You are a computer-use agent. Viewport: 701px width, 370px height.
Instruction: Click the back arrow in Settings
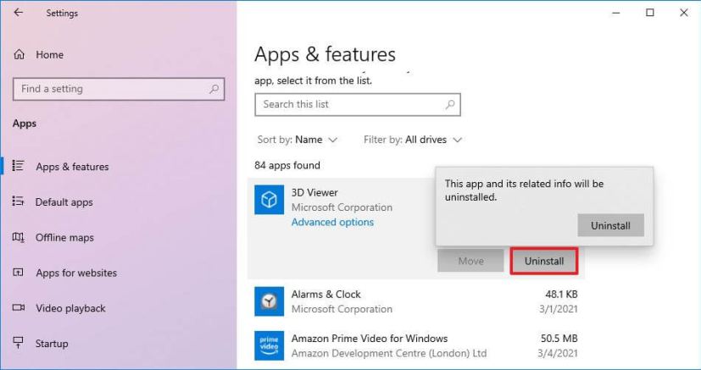(x=19, y=13)
